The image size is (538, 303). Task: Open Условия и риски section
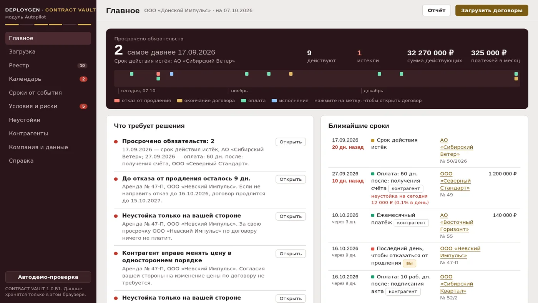pyautogui.click(x=48, y=106)
